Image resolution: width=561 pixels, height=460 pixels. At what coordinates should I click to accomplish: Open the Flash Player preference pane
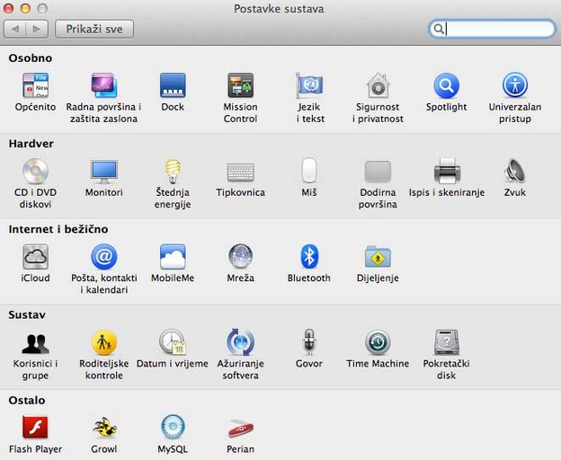[35, 428]
